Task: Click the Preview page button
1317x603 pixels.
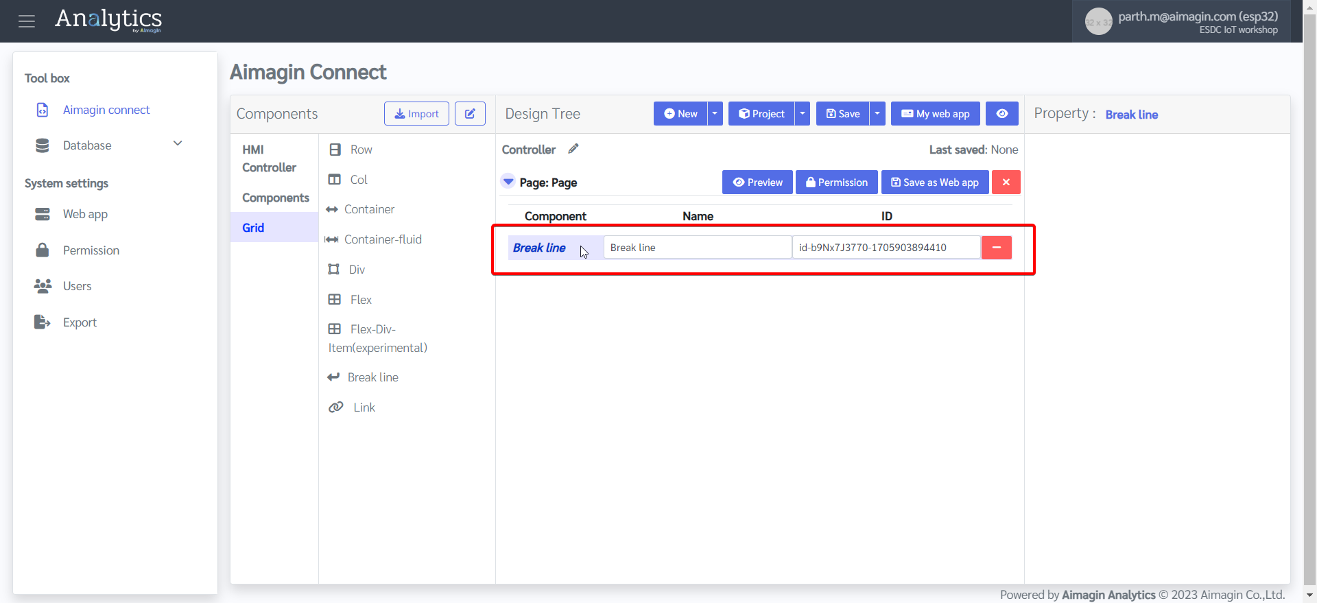Action: point(757,182)
